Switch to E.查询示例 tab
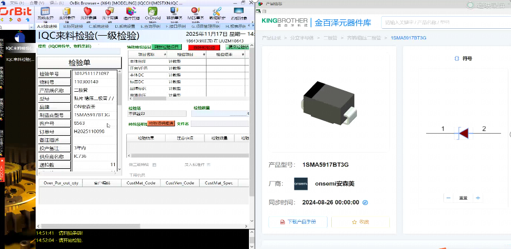Screen dimensions: 511x249 coord(151,26)
